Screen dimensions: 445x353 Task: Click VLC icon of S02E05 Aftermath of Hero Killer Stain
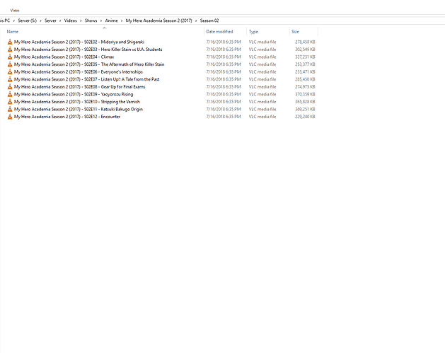pyautogui.click(x=10, y=64)
